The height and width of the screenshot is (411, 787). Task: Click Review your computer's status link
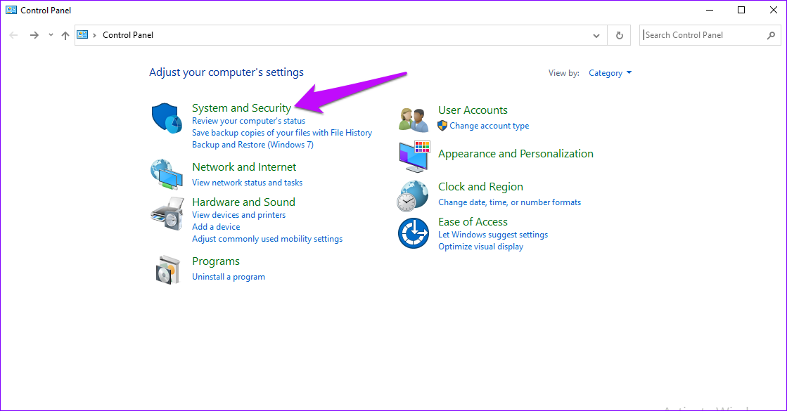[248, 121]
